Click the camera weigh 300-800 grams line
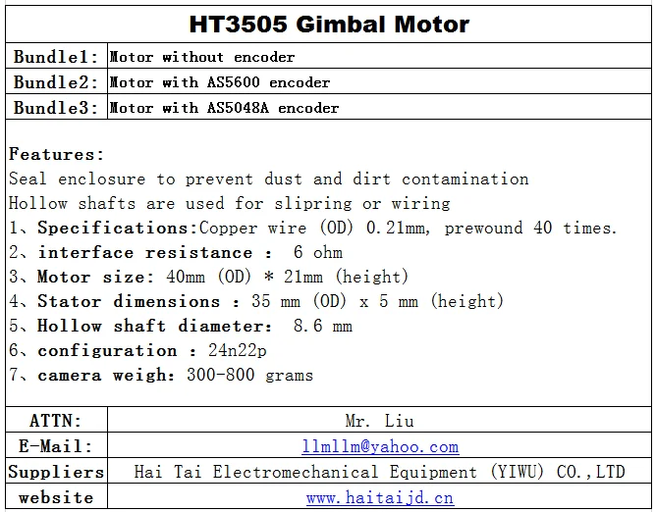656x512 pixels. pos(161,375)
